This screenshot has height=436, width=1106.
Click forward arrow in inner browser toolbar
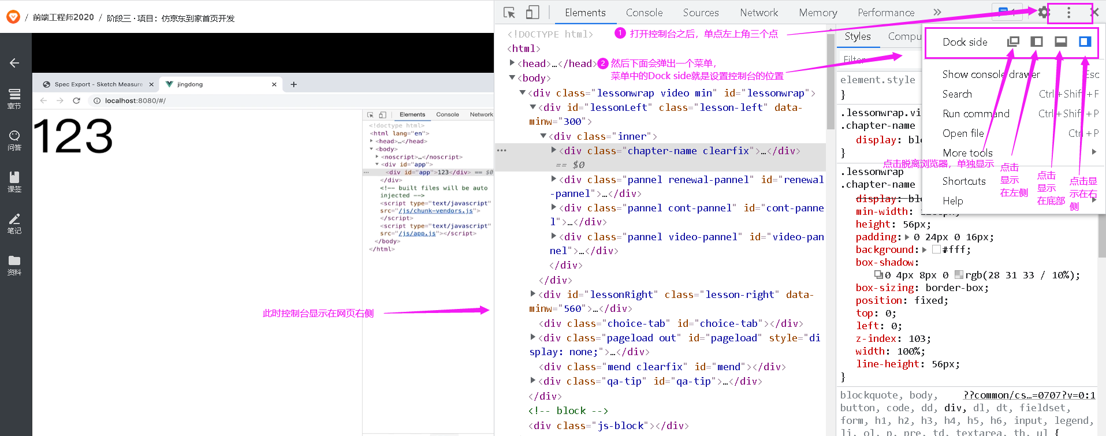pos(60,100)
